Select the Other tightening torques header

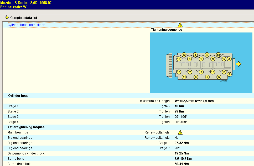pyautogui.click(x=26, y=127)
